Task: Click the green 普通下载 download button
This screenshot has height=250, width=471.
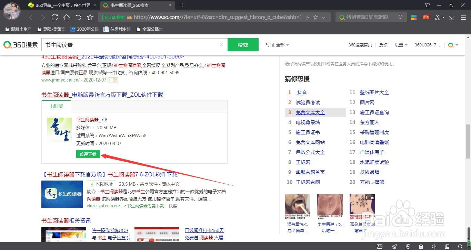Action: pyautogui.click(x=88, y=154)
